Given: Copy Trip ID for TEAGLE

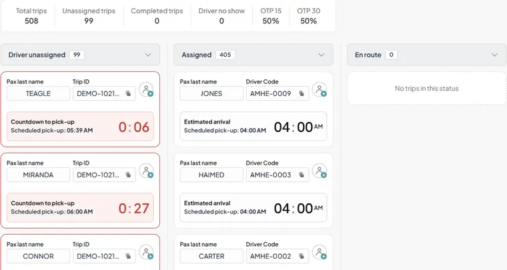Looking at the screenshot, I should 128,93.
